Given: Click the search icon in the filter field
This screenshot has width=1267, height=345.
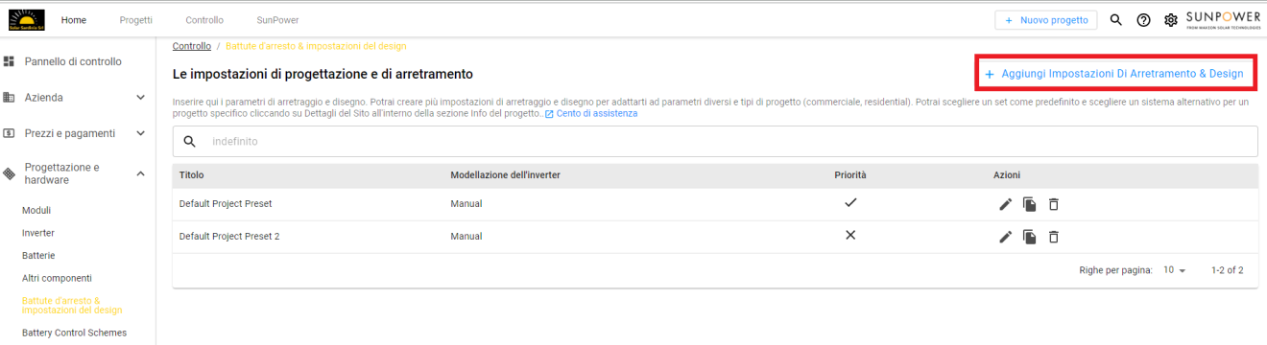Looking at the screenshot, I should [x=189, y=141].
